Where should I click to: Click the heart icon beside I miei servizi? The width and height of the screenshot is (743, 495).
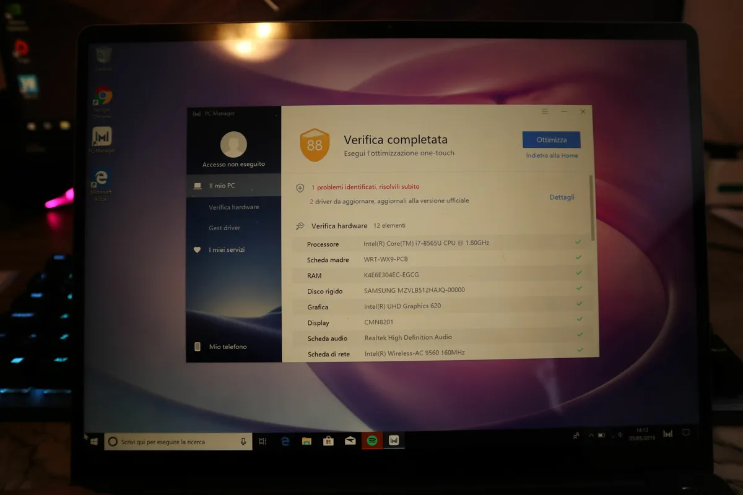click(x=198, y=250)
